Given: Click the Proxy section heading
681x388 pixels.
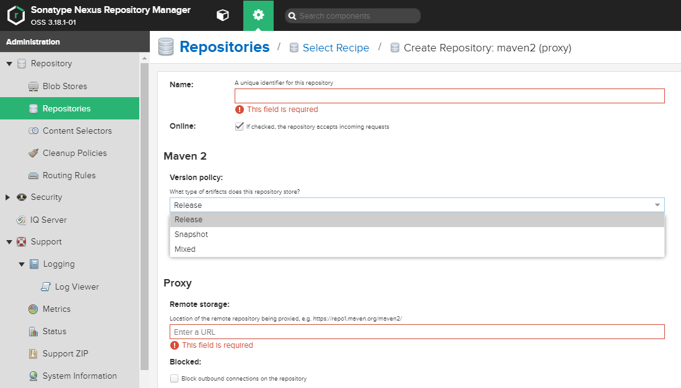Looking at the screenshot, I should (178, 283).
